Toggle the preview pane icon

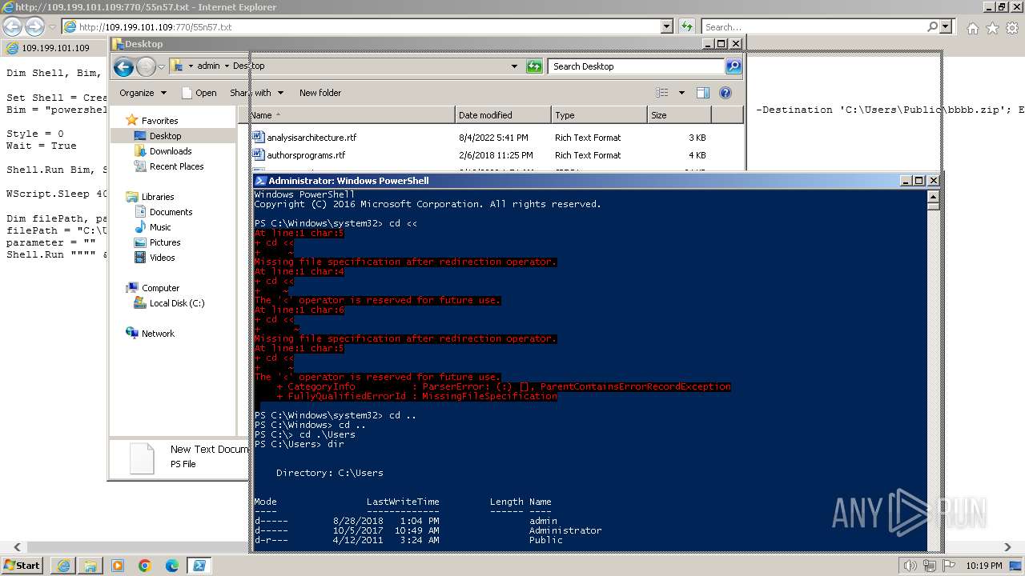(703, 93)
